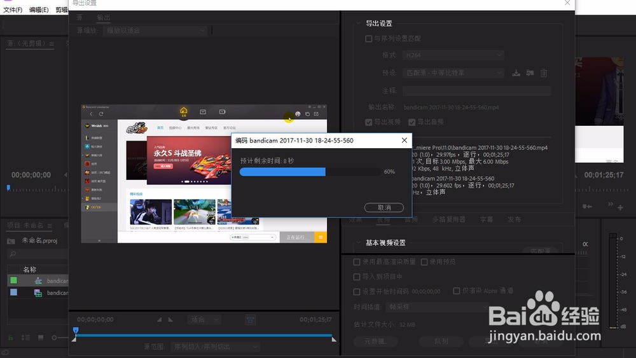This screenshot has height=358, width=636.
Task: Open 编辑(E) menu
Action: [39, 10]
